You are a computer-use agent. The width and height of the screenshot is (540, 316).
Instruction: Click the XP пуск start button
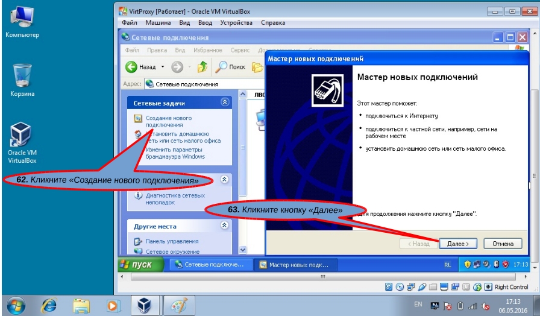pos(141,265)
